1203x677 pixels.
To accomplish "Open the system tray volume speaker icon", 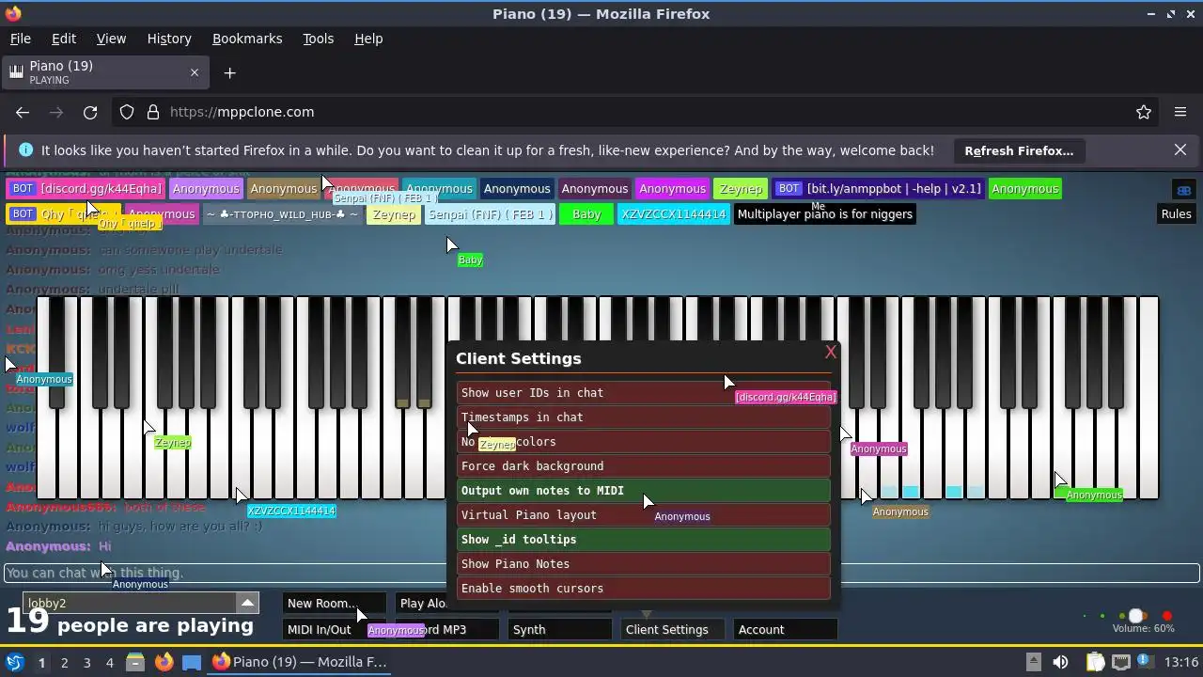I will tap(1060, 662).
